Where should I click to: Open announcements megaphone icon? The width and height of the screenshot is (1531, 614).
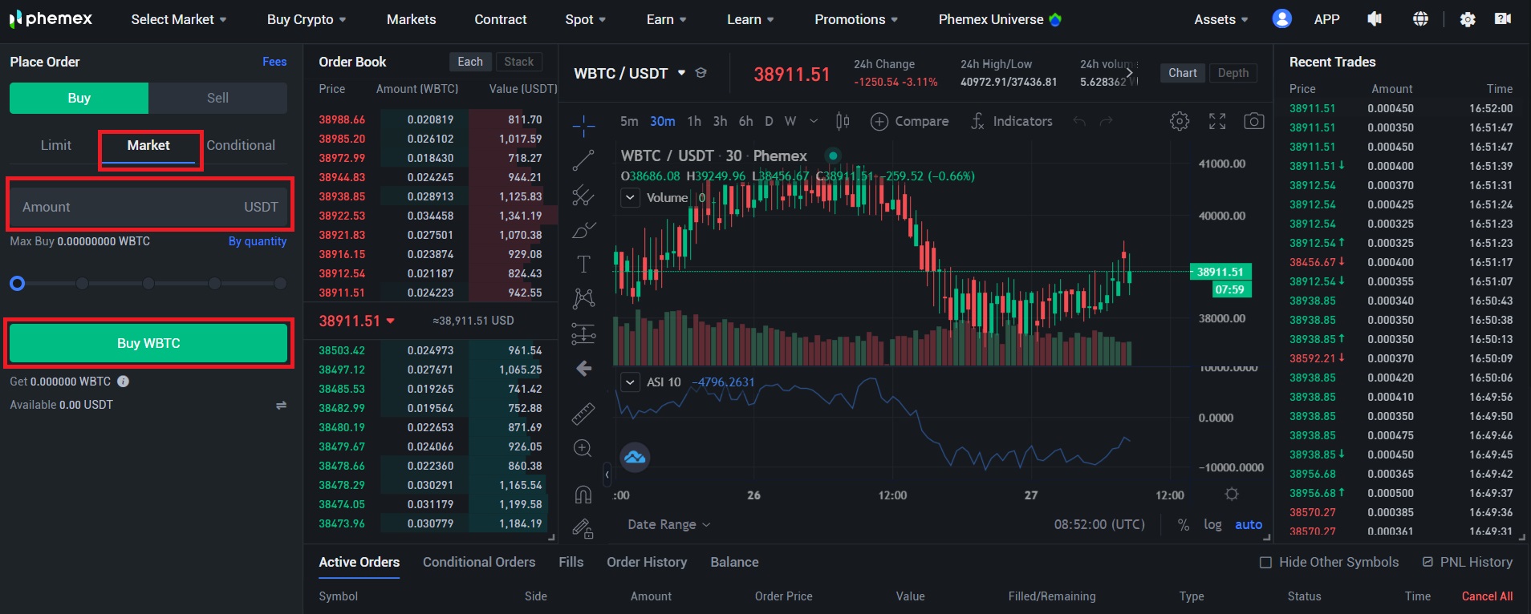pyautogui.click(x=1375, y=18)
